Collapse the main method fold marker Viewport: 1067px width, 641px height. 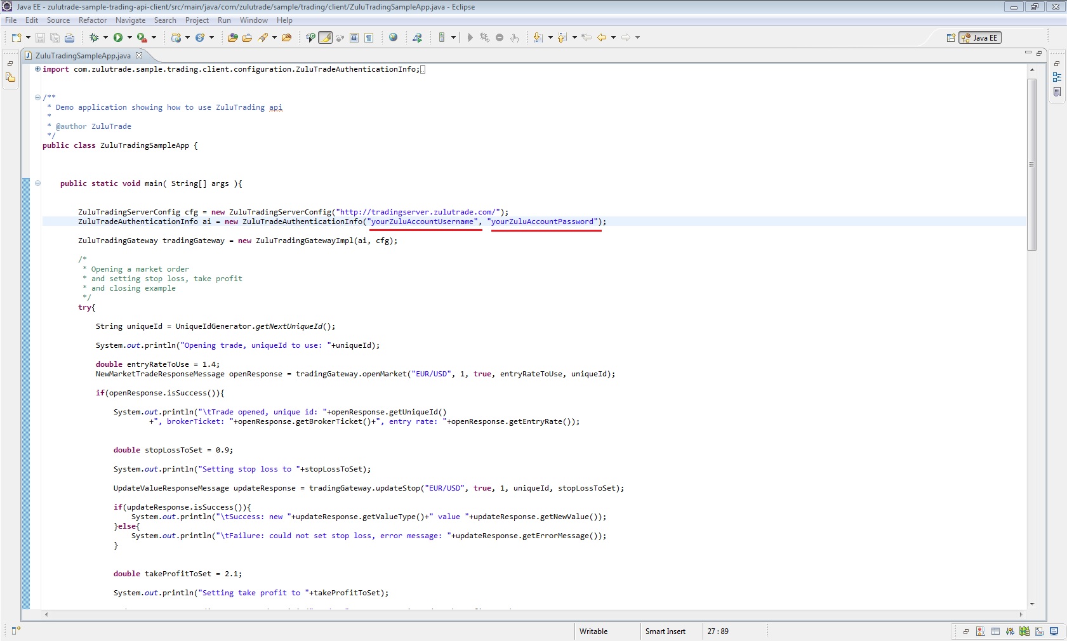click(x=37, y=183)
